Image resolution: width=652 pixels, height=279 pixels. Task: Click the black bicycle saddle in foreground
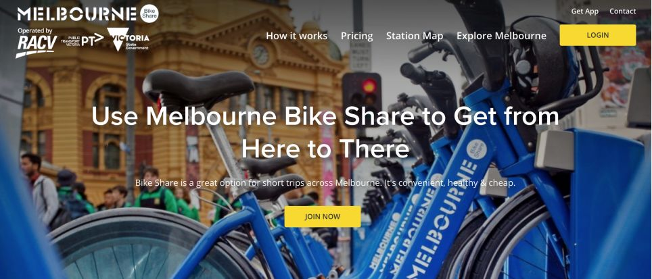coord(198,88)
